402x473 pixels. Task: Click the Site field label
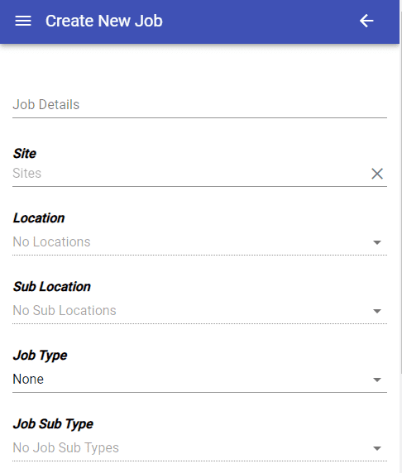pyautogui.click(x=25, y=154)
